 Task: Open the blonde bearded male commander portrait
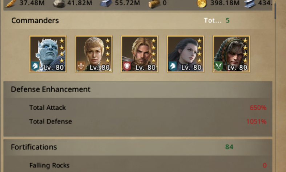[140, 54]
